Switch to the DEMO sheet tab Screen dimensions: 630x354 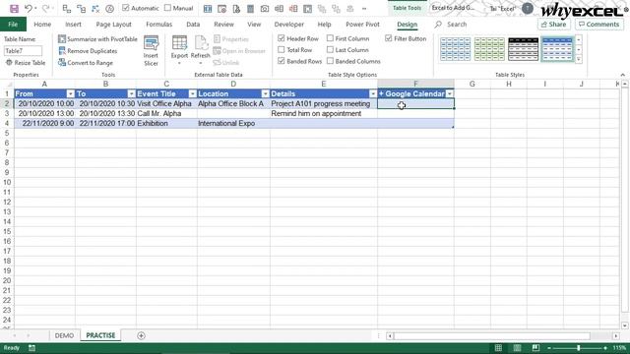64,335
